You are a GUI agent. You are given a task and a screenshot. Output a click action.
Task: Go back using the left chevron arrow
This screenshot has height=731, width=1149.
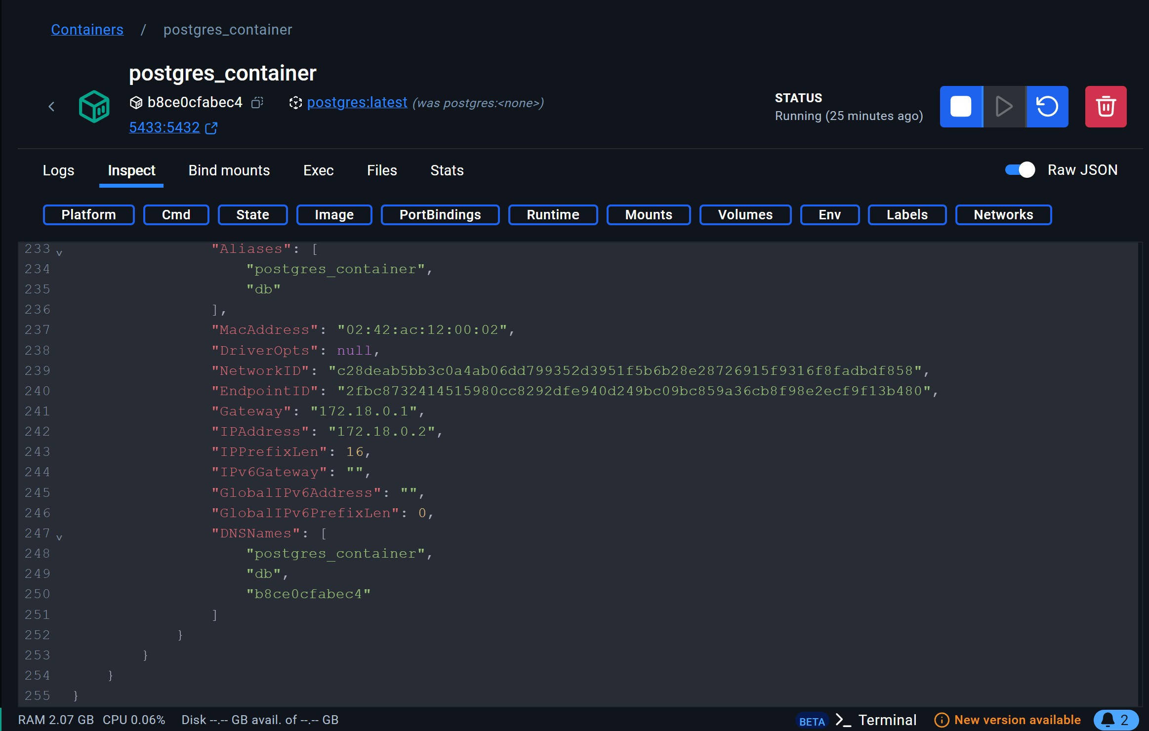click(x=52, y=106)
